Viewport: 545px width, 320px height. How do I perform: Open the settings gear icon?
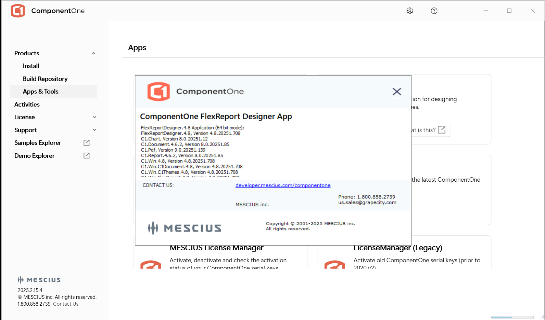coord(409,11)
